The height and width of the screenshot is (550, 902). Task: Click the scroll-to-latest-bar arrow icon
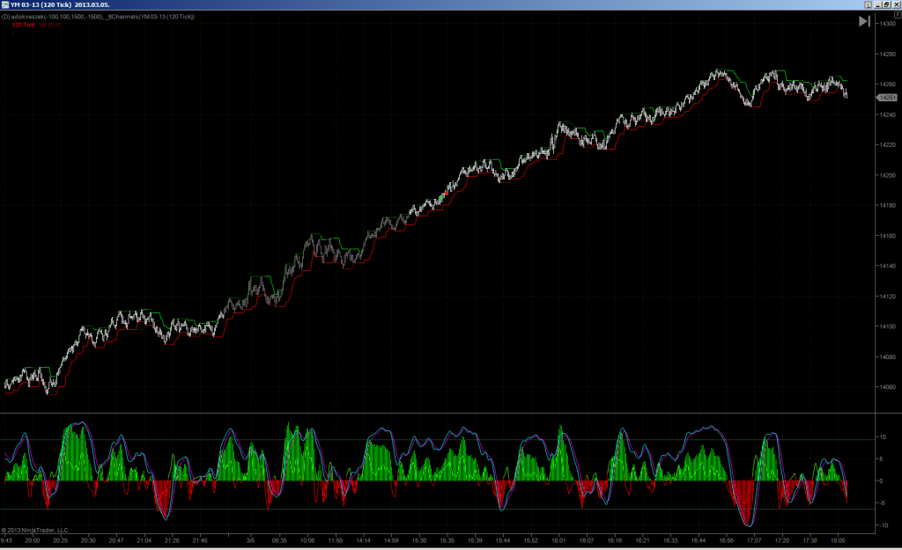pos(864,21)
